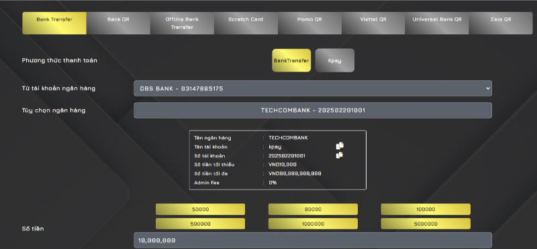Open the Offline Bank Transfer tab

pos(182,23)
